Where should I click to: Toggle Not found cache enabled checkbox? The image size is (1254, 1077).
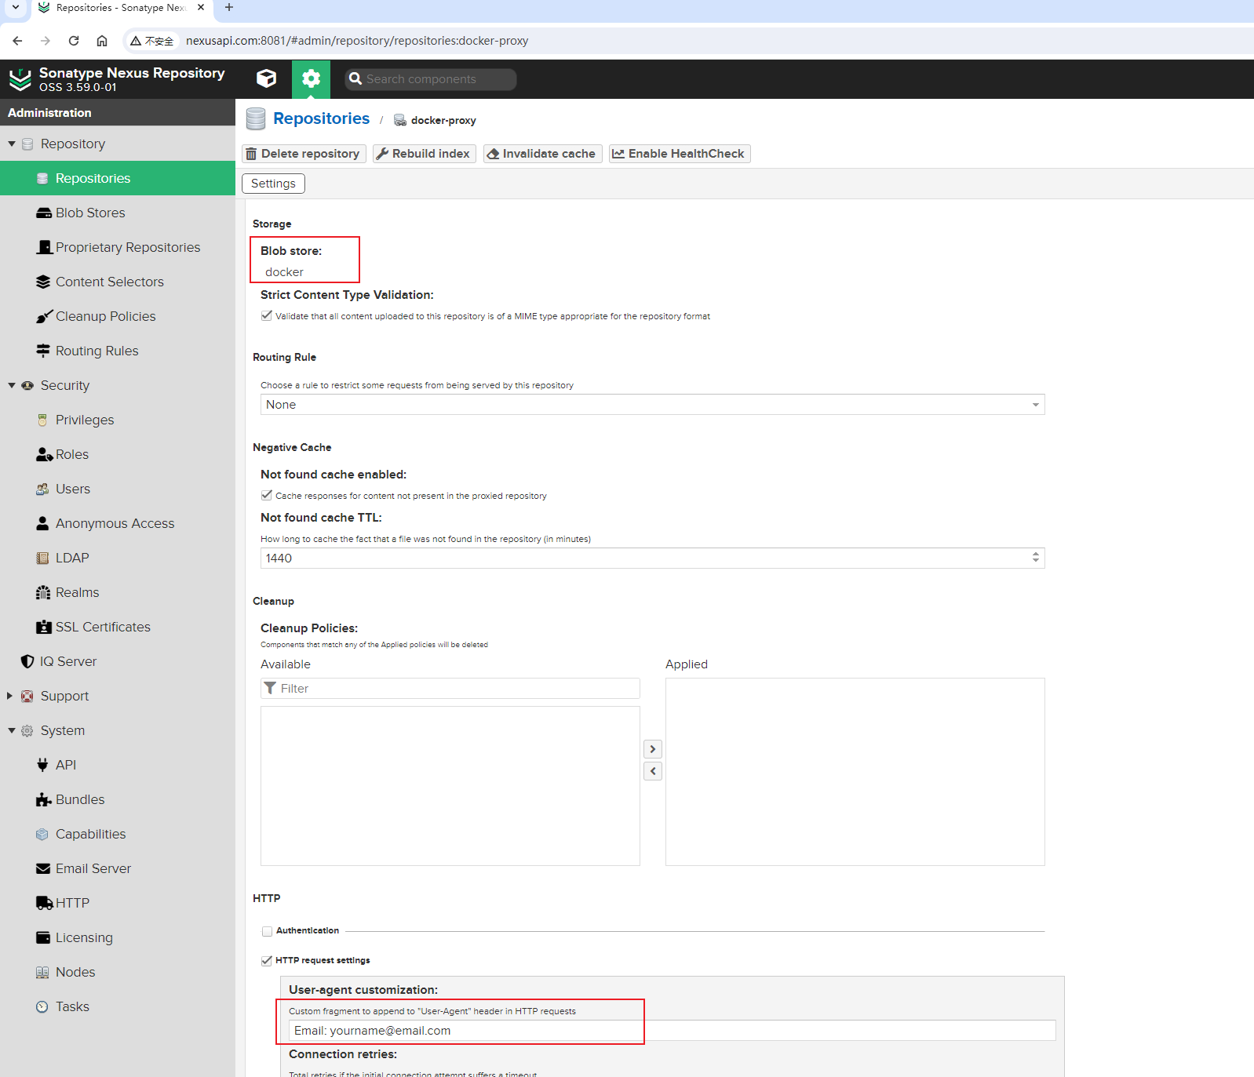267,496
